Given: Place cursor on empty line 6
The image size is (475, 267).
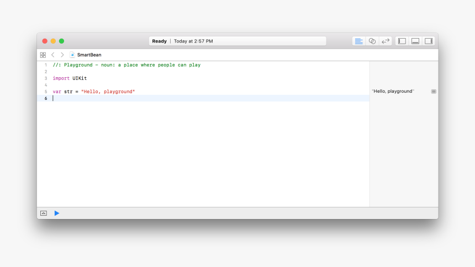Looking at the screenshot, I should coord(166,98).
